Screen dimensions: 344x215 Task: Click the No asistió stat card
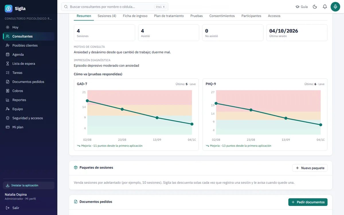pos(233,33)
